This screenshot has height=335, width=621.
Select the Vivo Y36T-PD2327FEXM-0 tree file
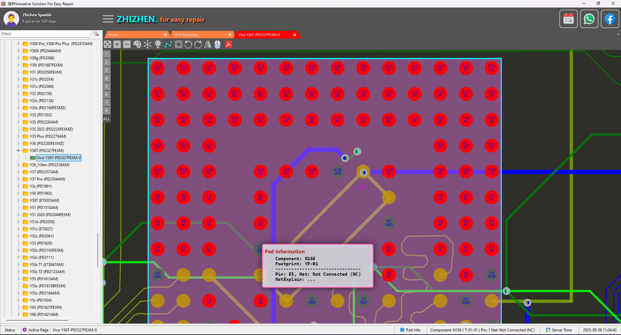coord(59,158)
